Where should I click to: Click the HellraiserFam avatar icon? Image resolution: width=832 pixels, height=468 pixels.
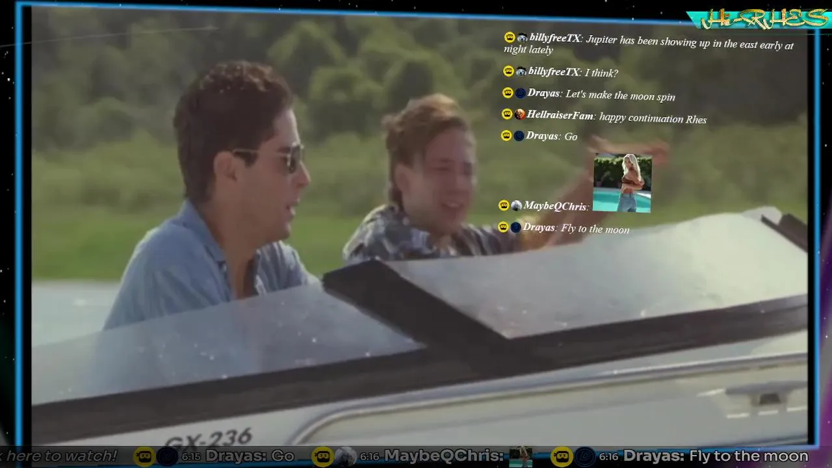pyautogui.click(x=519, y=114)
